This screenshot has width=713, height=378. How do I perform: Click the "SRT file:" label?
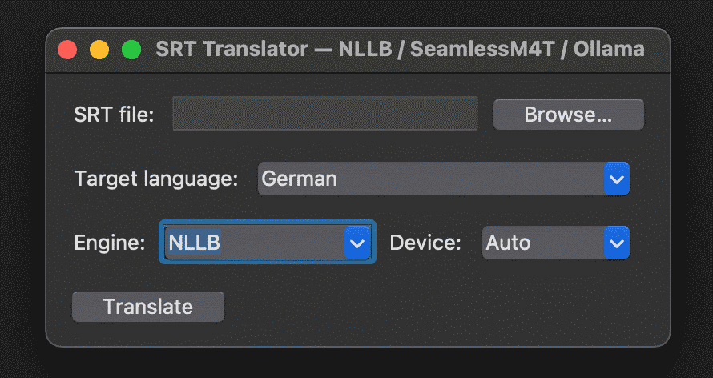pyautogui.click(x=114, y=115)
